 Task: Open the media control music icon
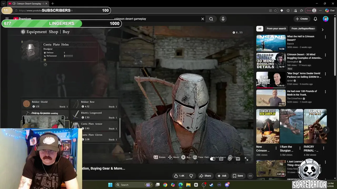tap(295, 10)
